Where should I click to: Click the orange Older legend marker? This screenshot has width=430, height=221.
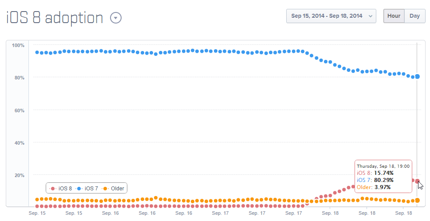click(x=105, y=189)
